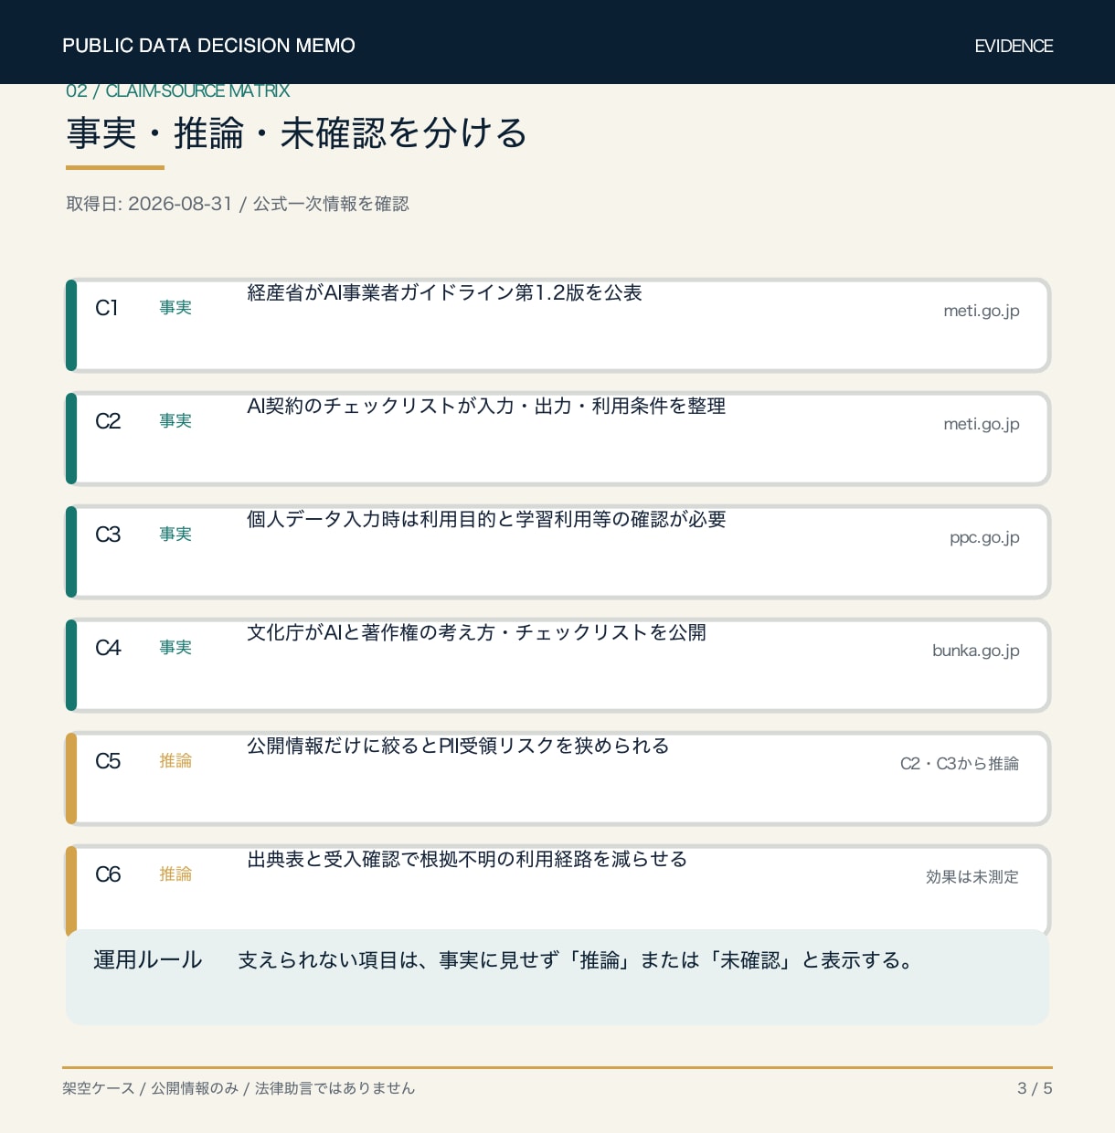Screen dimensions: 1115x1133
Task: Select the C2 claim ID
Action: pos(108,421)
